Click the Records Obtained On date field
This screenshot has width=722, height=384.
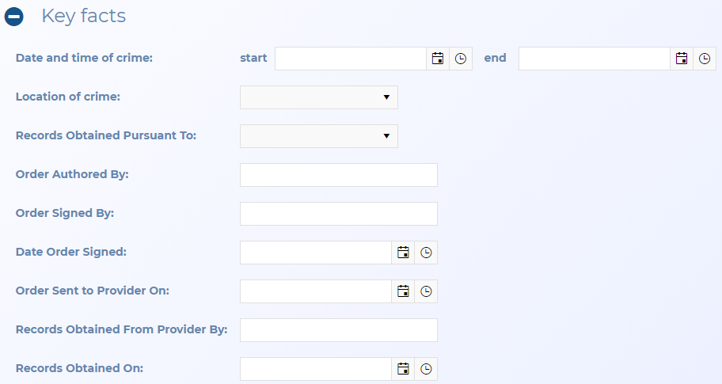click(x=315, y=369)
